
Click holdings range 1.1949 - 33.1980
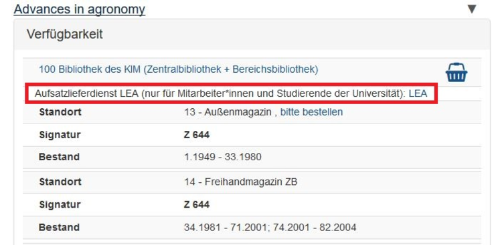(x=222, y=157)
